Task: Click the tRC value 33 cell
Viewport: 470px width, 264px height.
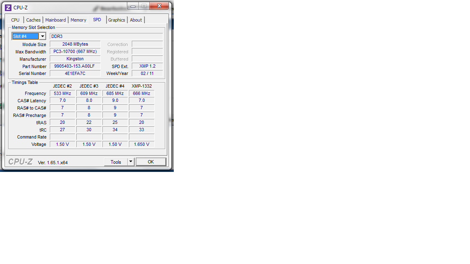Action: point(142,130)
